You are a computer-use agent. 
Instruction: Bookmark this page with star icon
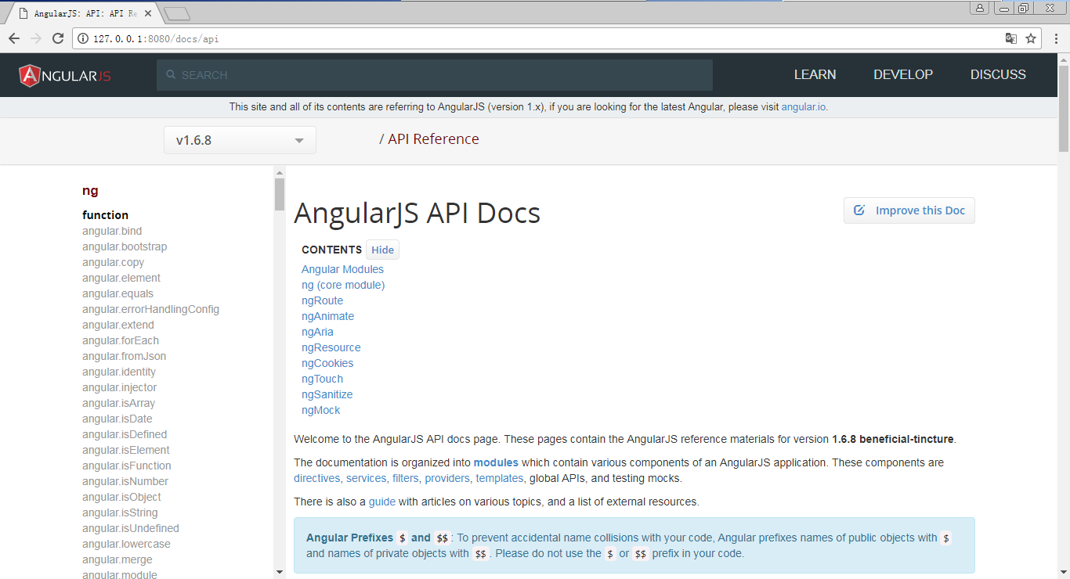click(1031, 38)
